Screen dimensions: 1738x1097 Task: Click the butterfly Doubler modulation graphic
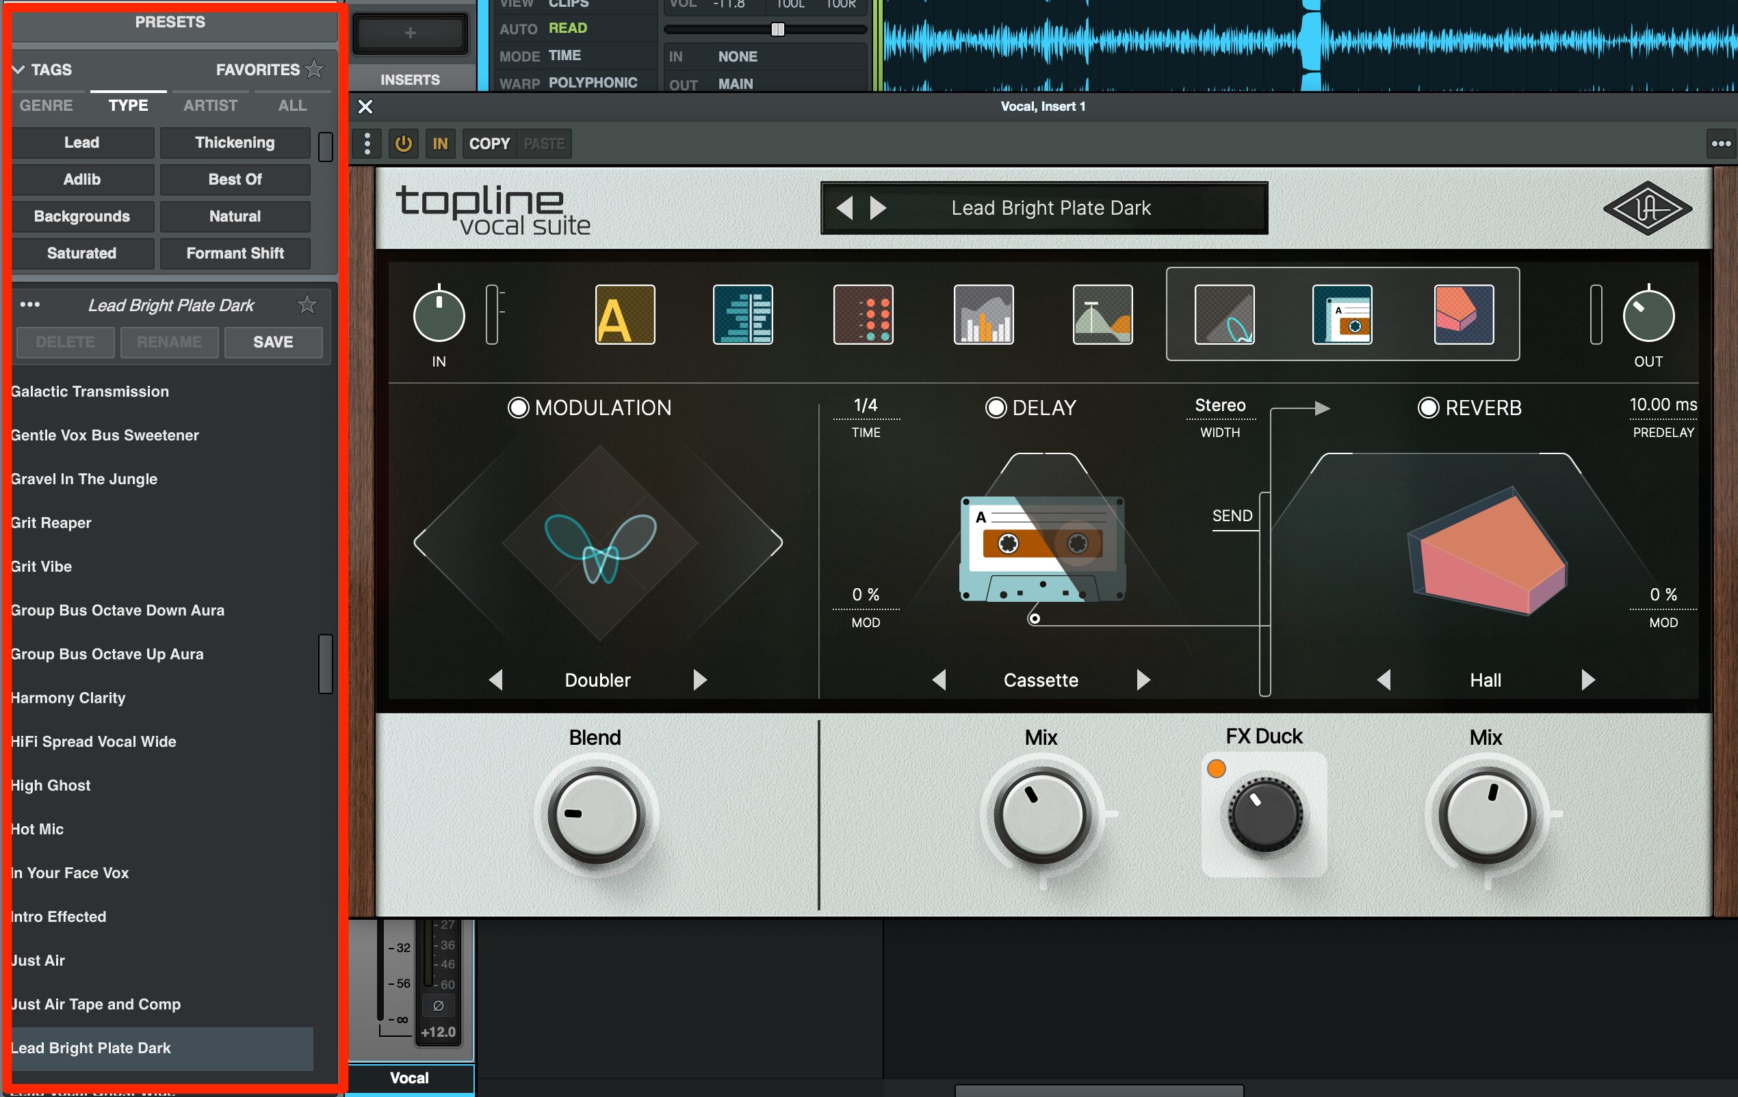pyautogui.click(x=600, y=548)
